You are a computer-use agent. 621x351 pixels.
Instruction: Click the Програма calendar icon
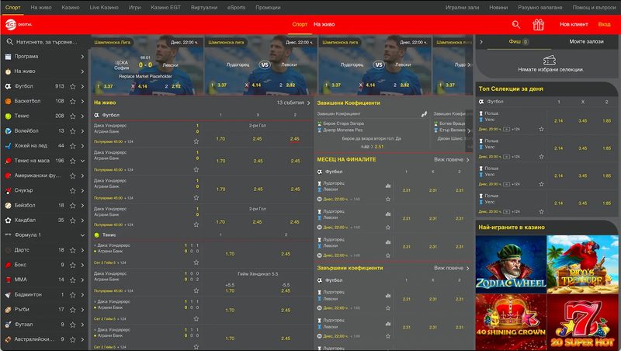8,57
